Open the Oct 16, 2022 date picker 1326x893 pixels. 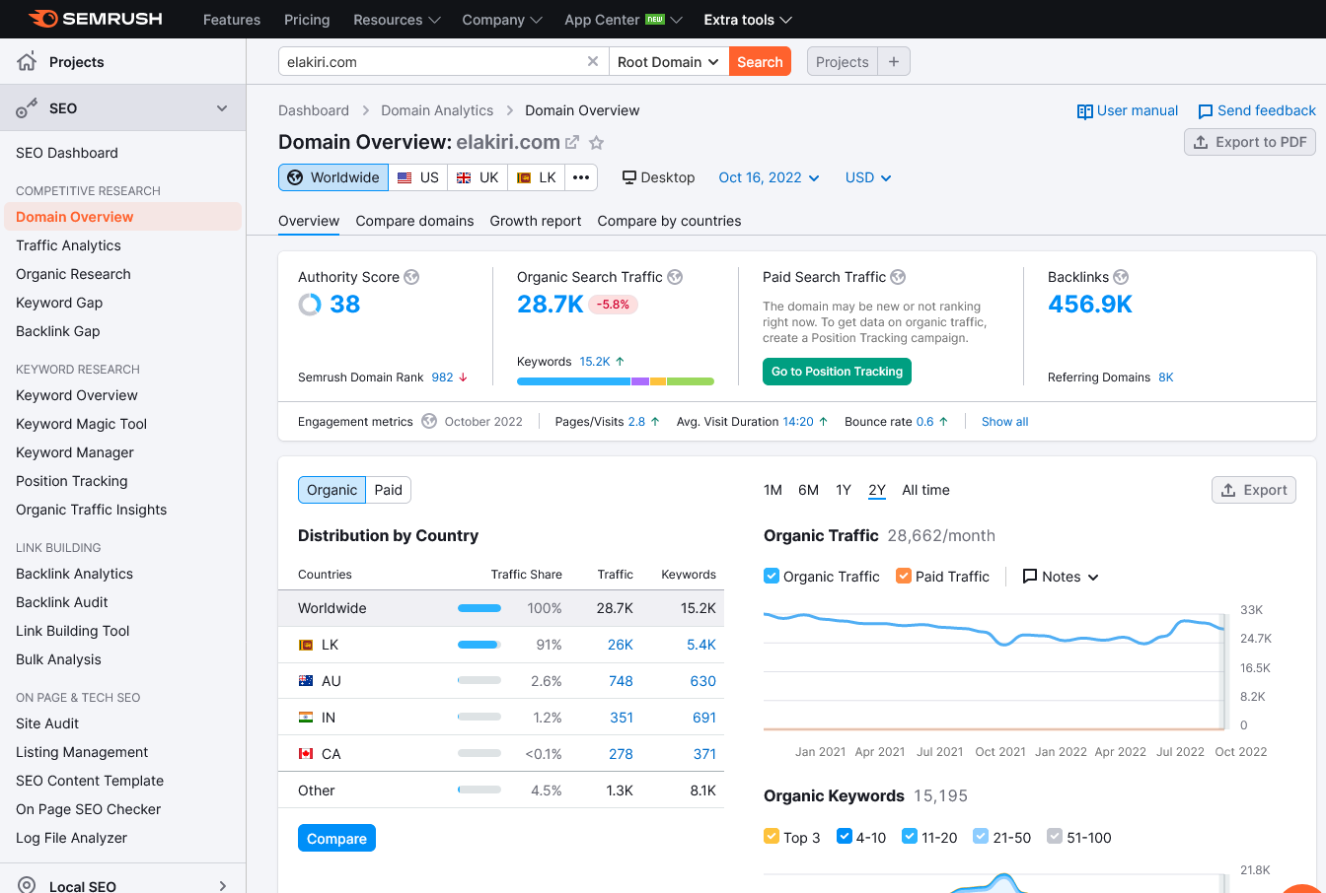pyautogui.click(x=769, y=177)
